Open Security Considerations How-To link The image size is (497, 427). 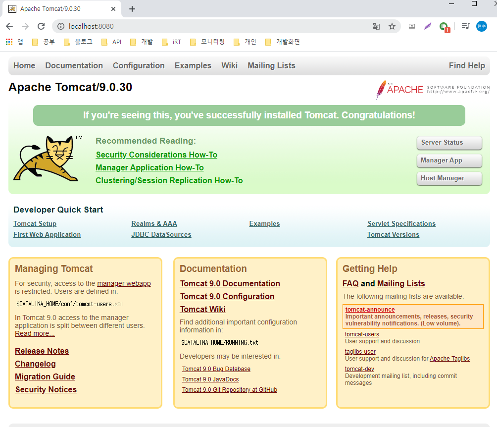(x=156, y=155)
